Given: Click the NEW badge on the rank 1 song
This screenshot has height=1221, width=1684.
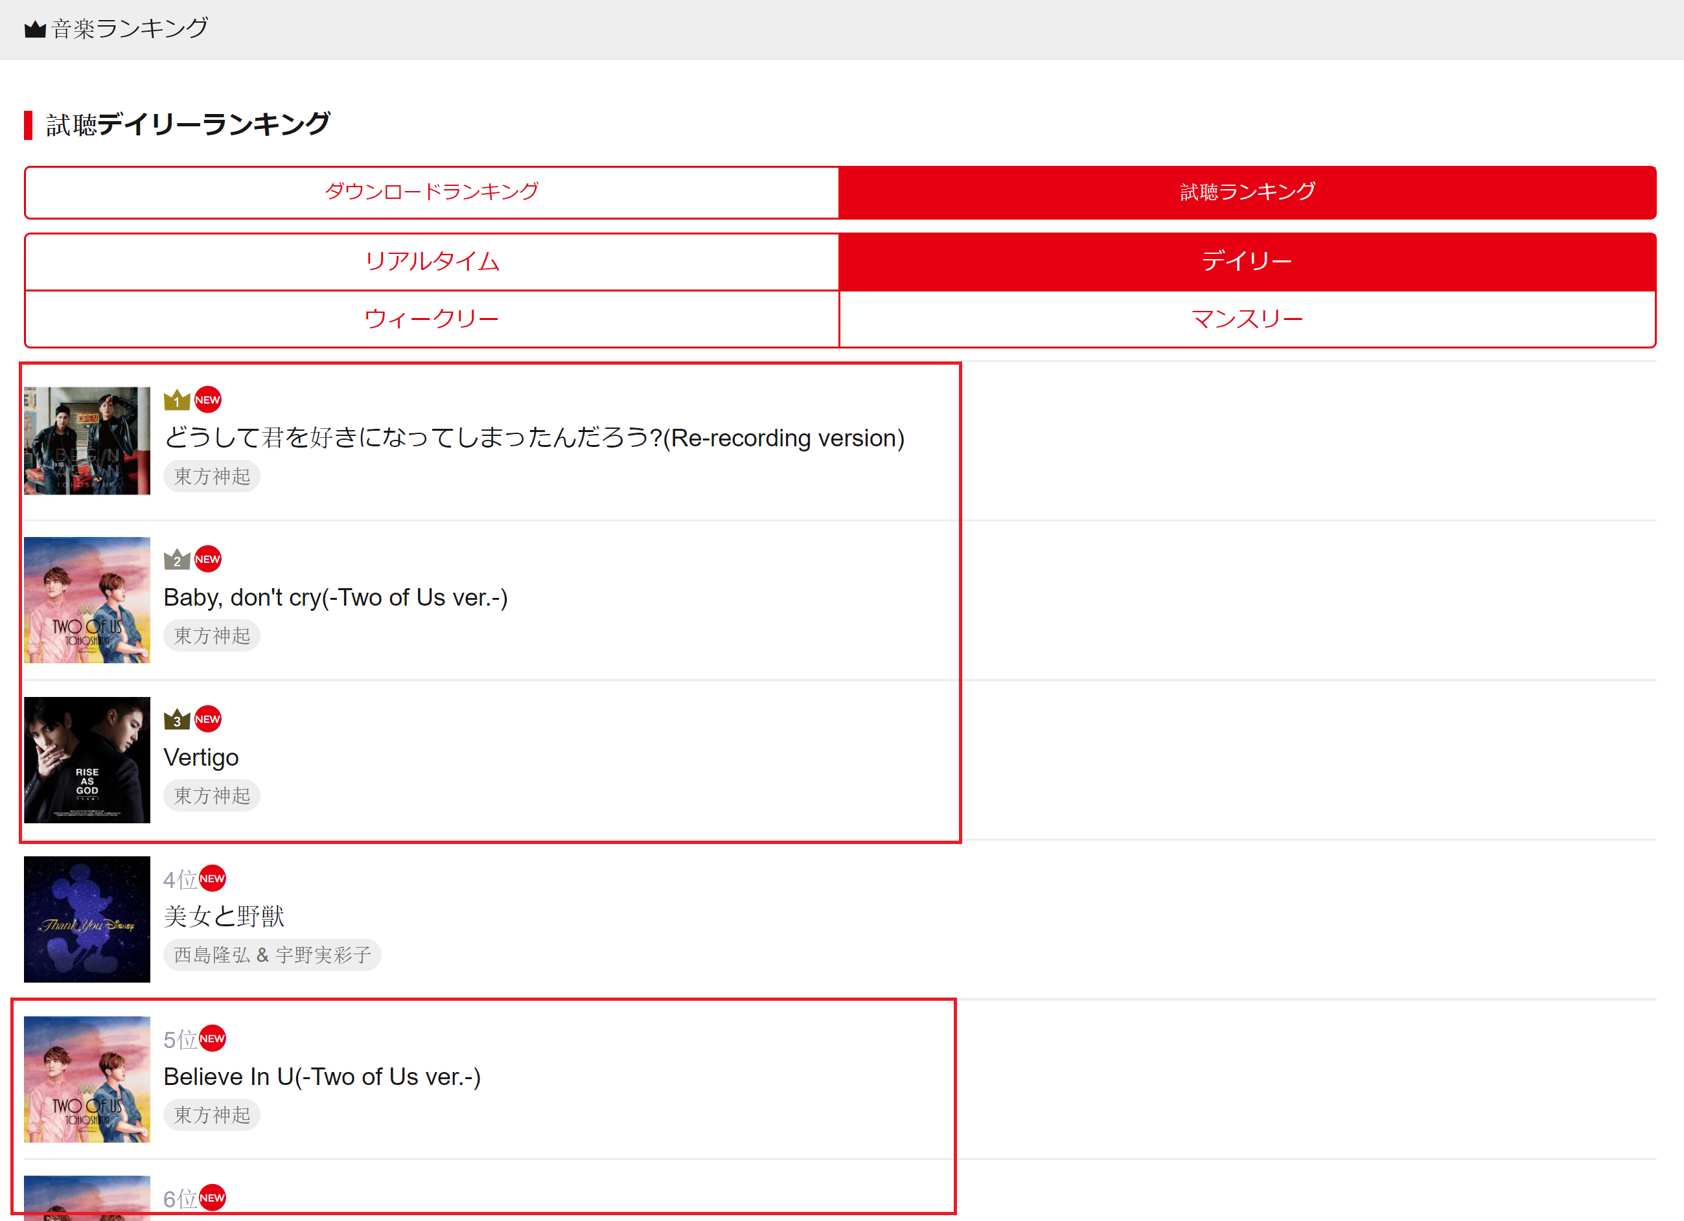Looking at the screenshot, I should (208, 400).
